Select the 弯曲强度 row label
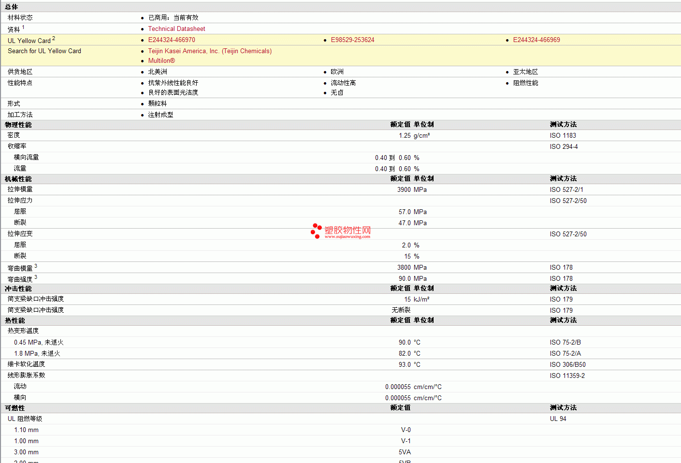Viewport: 681px width, 463px height. [x=20, y=279]
